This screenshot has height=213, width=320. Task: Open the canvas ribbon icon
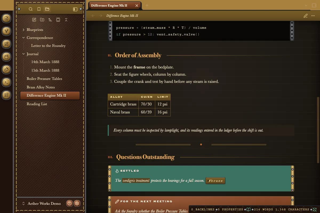coord(6,44)
